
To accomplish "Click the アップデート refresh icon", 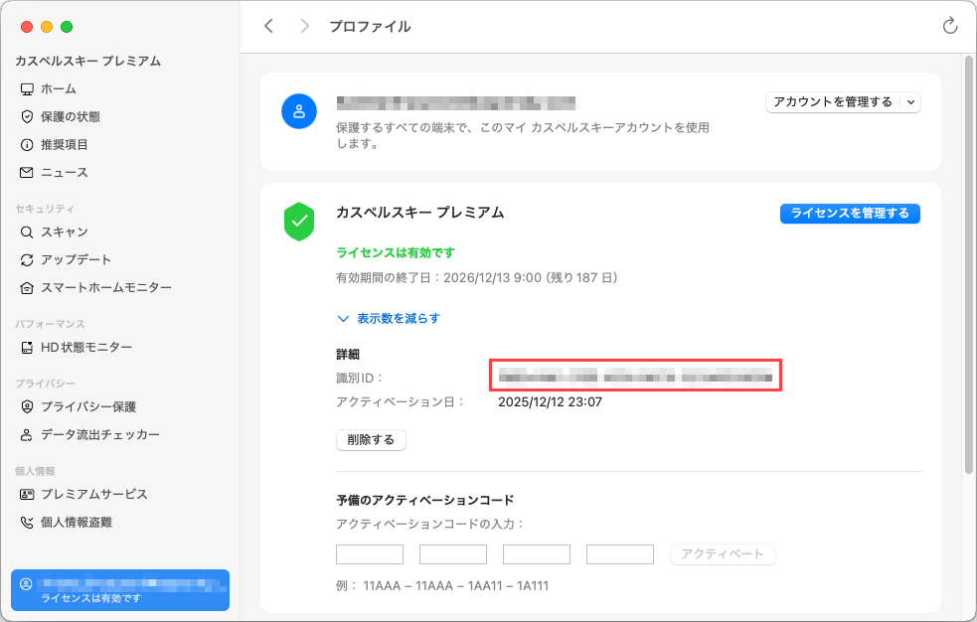I will [x=27, y=259].
